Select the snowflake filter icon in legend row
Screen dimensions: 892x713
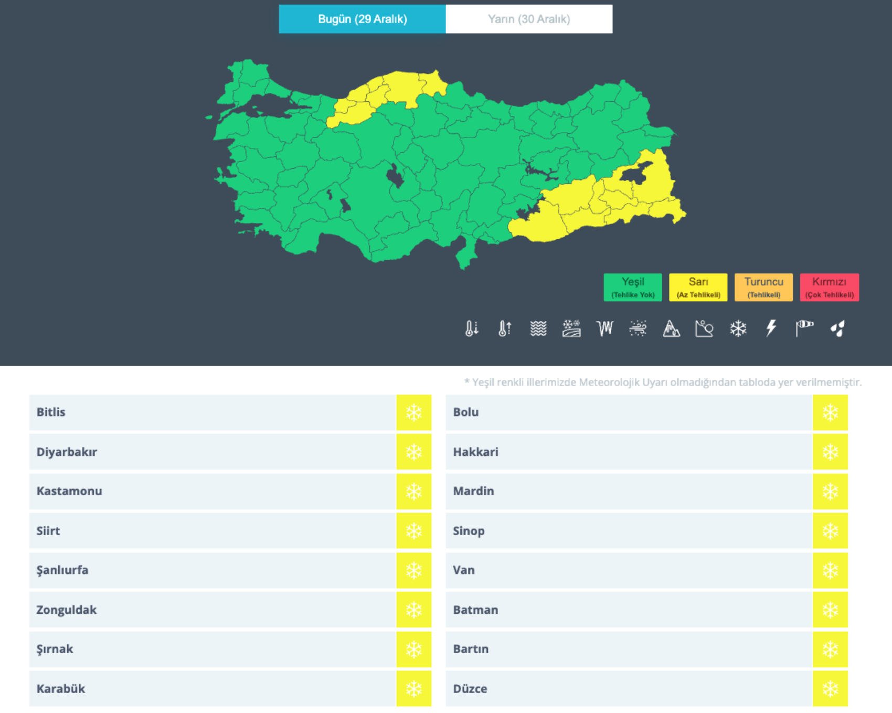tap(738, 328)
